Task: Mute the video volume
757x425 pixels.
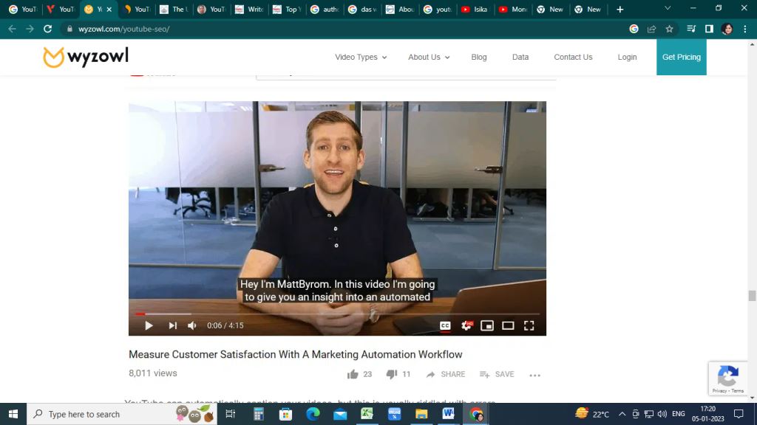Action: pos(192,325)
